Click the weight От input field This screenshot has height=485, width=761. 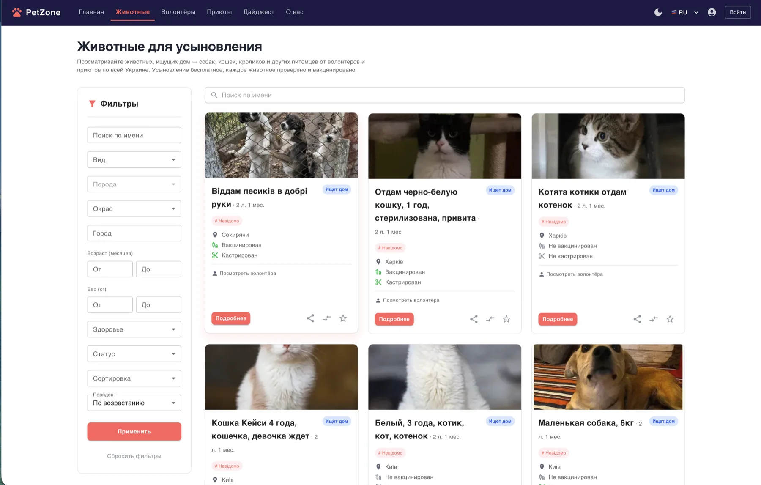click(110, 305)
